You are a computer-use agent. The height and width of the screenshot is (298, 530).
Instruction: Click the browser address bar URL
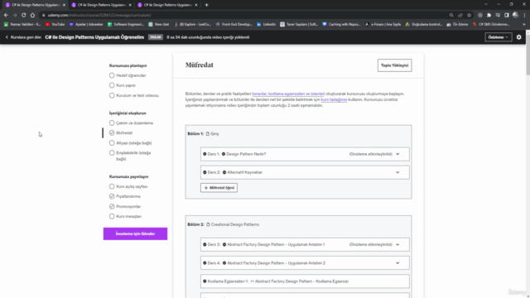tap(99, 15)
